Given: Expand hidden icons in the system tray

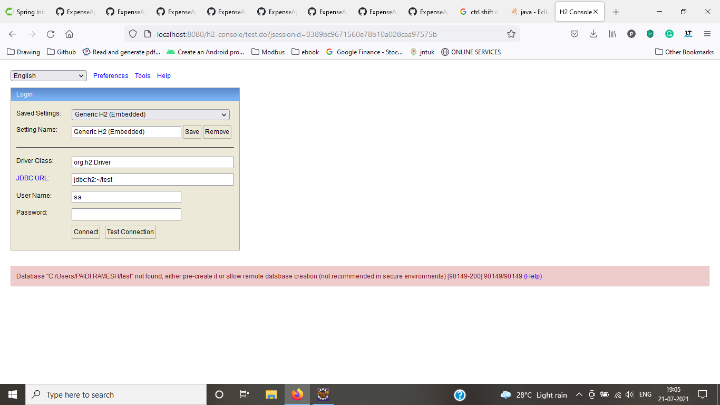Looking at the screenshot, I should pos(579,394).
